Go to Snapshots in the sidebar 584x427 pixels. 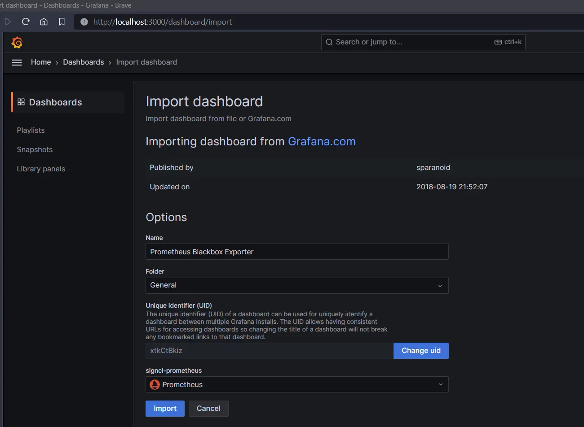point(35,149)
